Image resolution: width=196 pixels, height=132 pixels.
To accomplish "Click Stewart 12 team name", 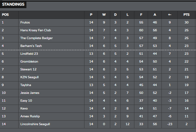I will 28,69.
